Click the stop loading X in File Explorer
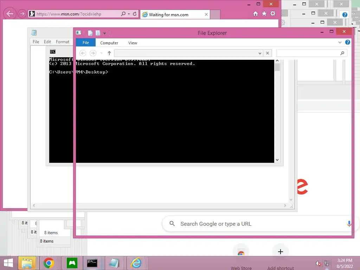 click(x=268, y=53)
